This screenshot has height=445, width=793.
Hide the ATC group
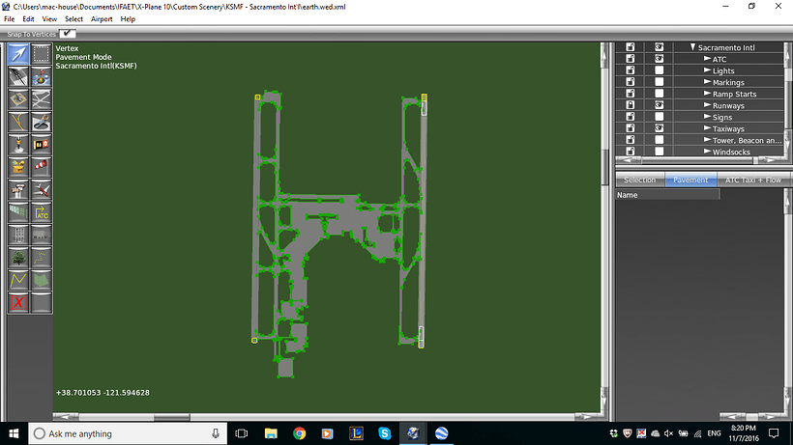pyautogui.click(x=659, y=59)
